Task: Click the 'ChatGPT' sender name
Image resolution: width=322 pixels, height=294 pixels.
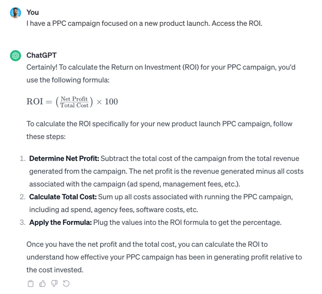Action: [x=42, y=55]
